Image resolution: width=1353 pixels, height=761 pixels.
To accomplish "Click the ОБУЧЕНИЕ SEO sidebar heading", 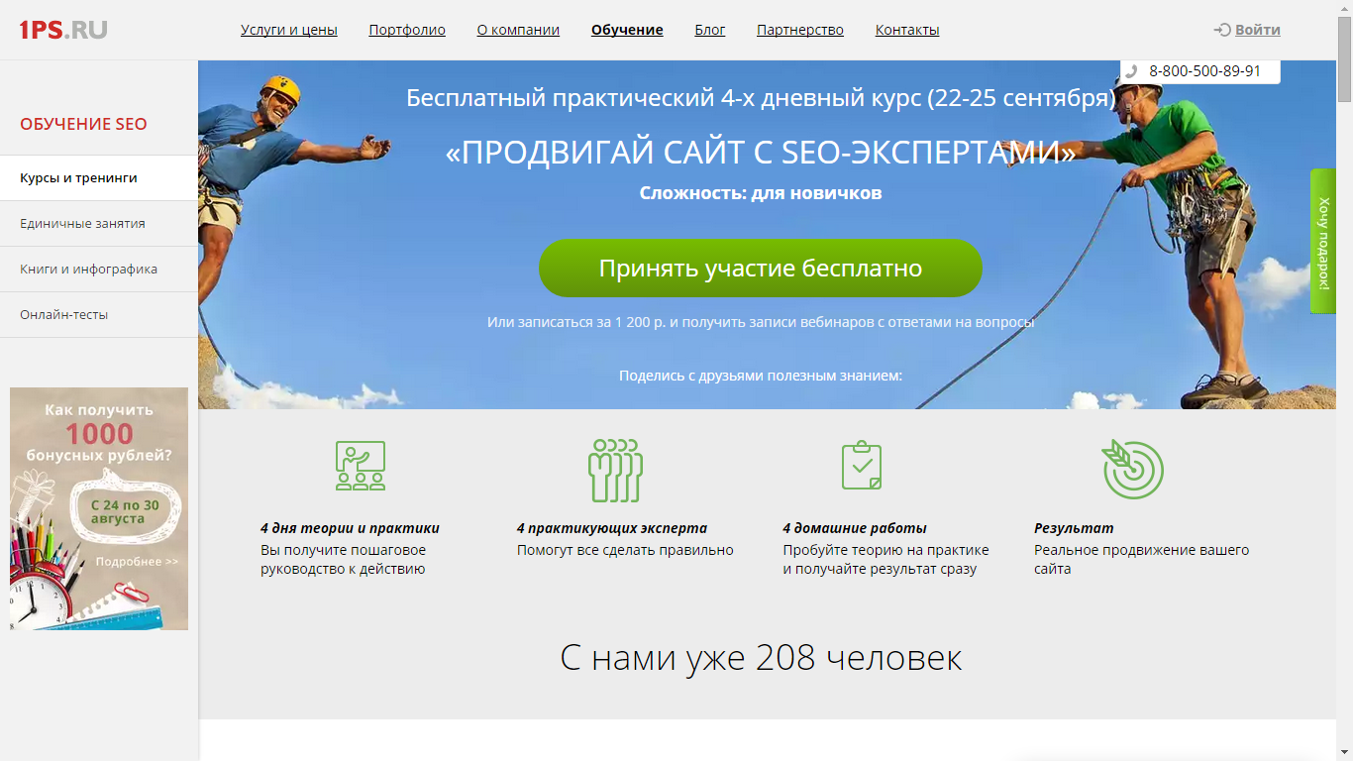I will point(83,124).
